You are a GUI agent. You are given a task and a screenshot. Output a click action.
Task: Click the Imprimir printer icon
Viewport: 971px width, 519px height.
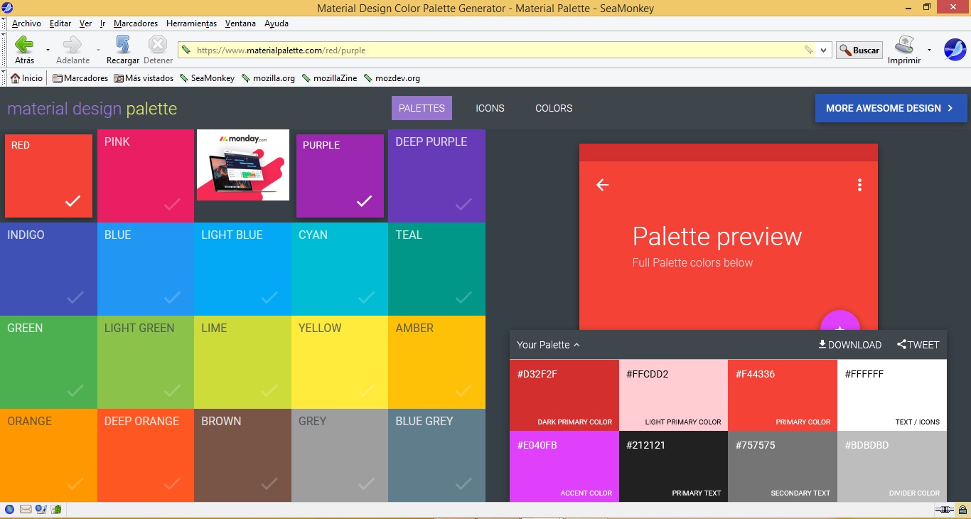(x=903, y=46)
